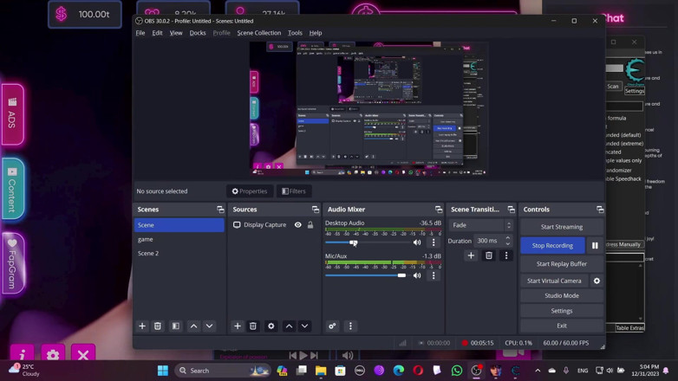The height and width of the screenshot is (381, 678).
Task: Select 'Scene 2' in Scenes list
Action: coord(179,254)
